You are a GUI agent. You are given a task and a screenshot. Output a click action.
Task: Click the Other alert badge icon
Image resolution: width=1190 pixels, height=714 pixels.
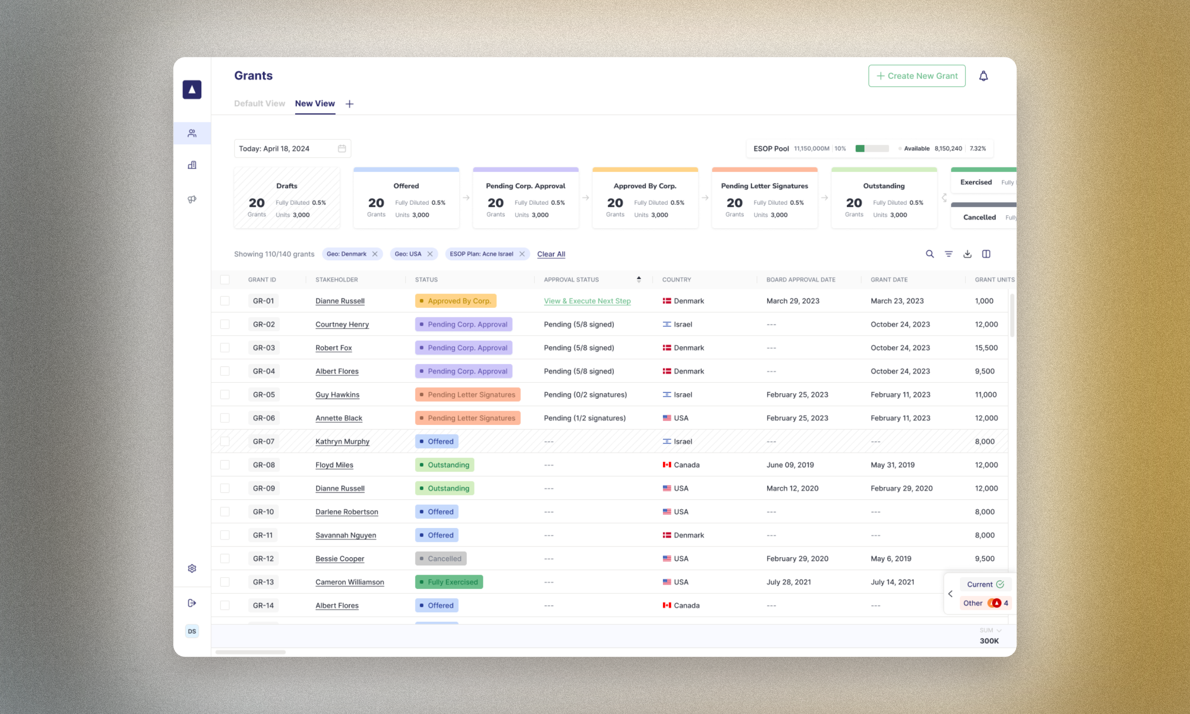click(994, 603)
